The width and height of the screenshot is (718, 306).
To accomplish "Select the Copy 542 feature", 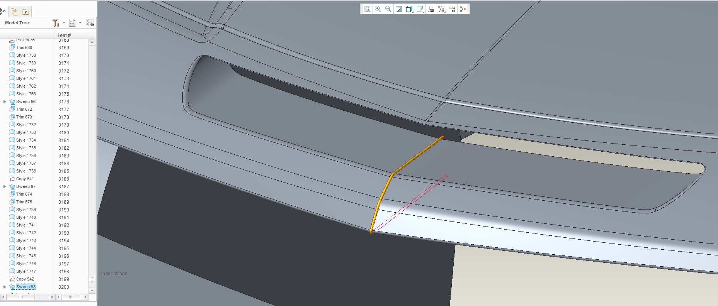I will [x=25, y=279].
